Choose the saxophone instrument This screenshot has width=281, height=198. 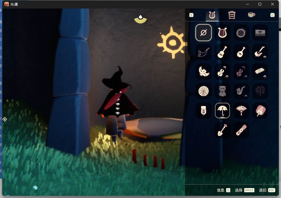coord(241,91)
